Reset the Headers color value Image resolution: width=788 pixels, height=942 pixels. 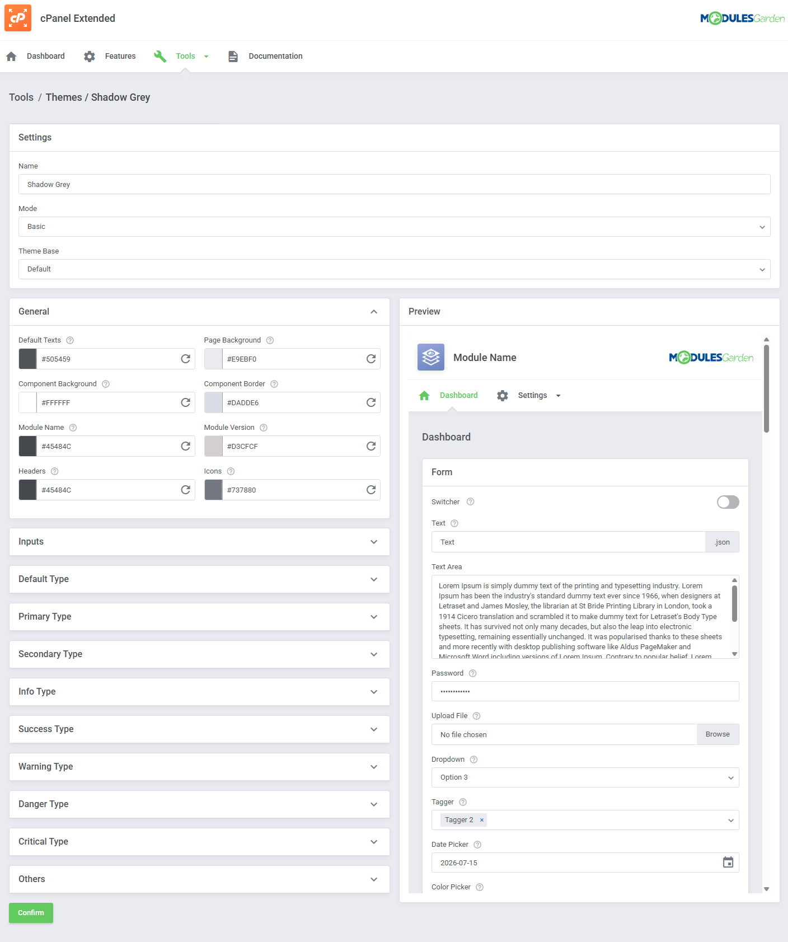185,490
